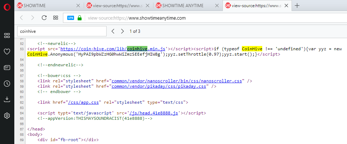Open Settings gear in sidebar

point(7,115)
